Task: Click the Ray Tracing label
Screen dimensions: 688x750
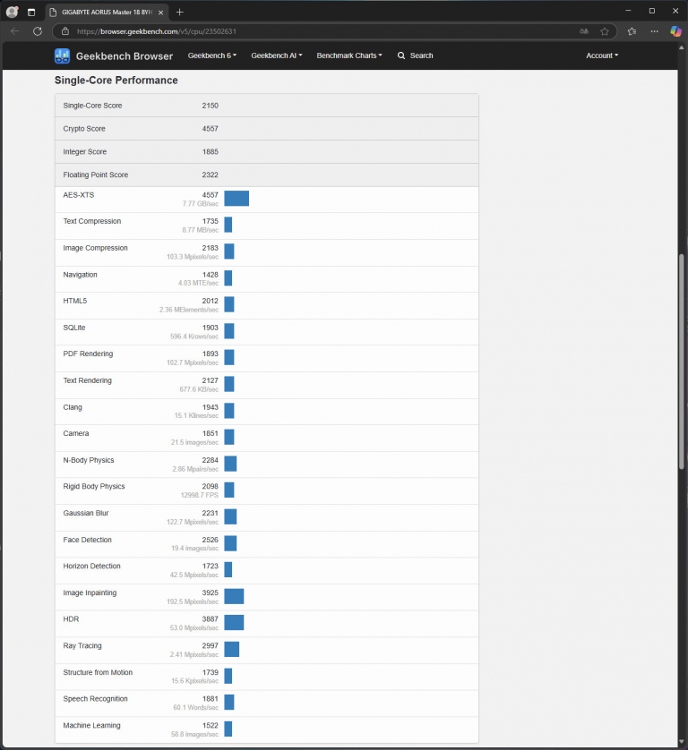Action: (82, 646)
